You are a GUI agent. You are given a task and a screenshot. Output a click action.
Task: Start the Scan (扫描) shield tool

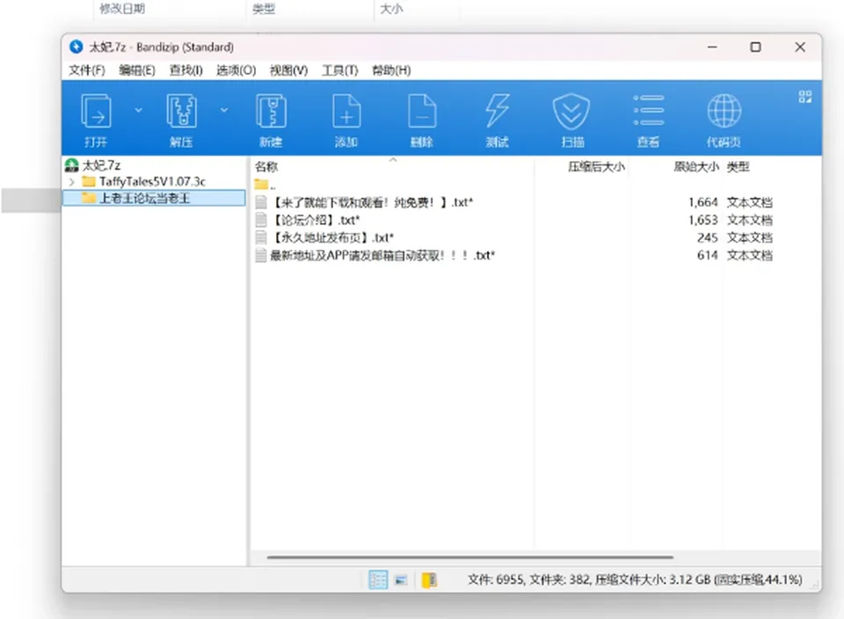(x=571, y=120)
